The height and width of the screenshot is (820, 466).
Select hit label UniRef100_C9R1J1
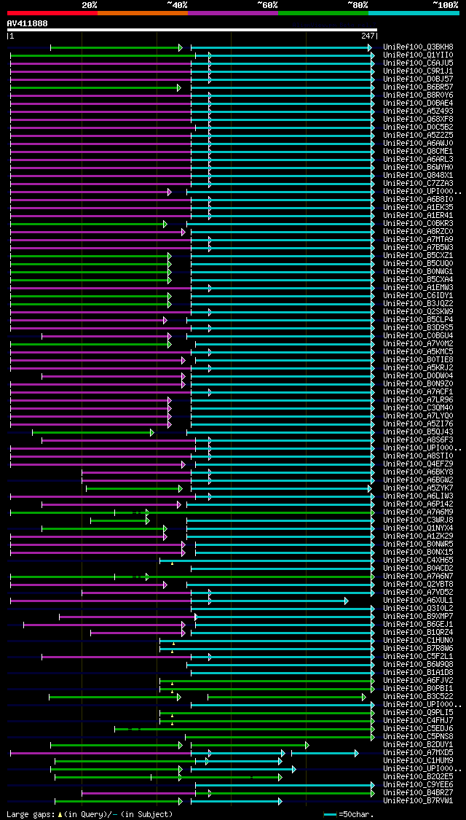click(418, 71)
